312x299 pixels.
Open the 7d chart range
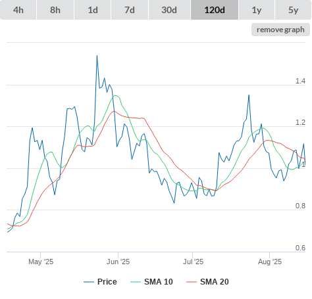click(x=130, y=10)
